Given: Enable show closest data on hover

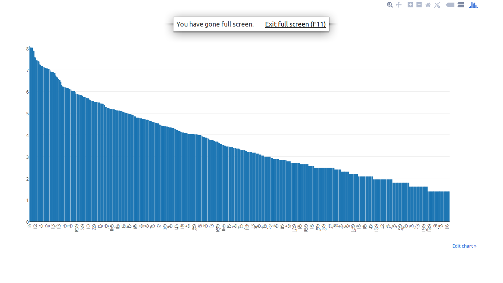Looking at the screenshot, I should tap(450, 5).
